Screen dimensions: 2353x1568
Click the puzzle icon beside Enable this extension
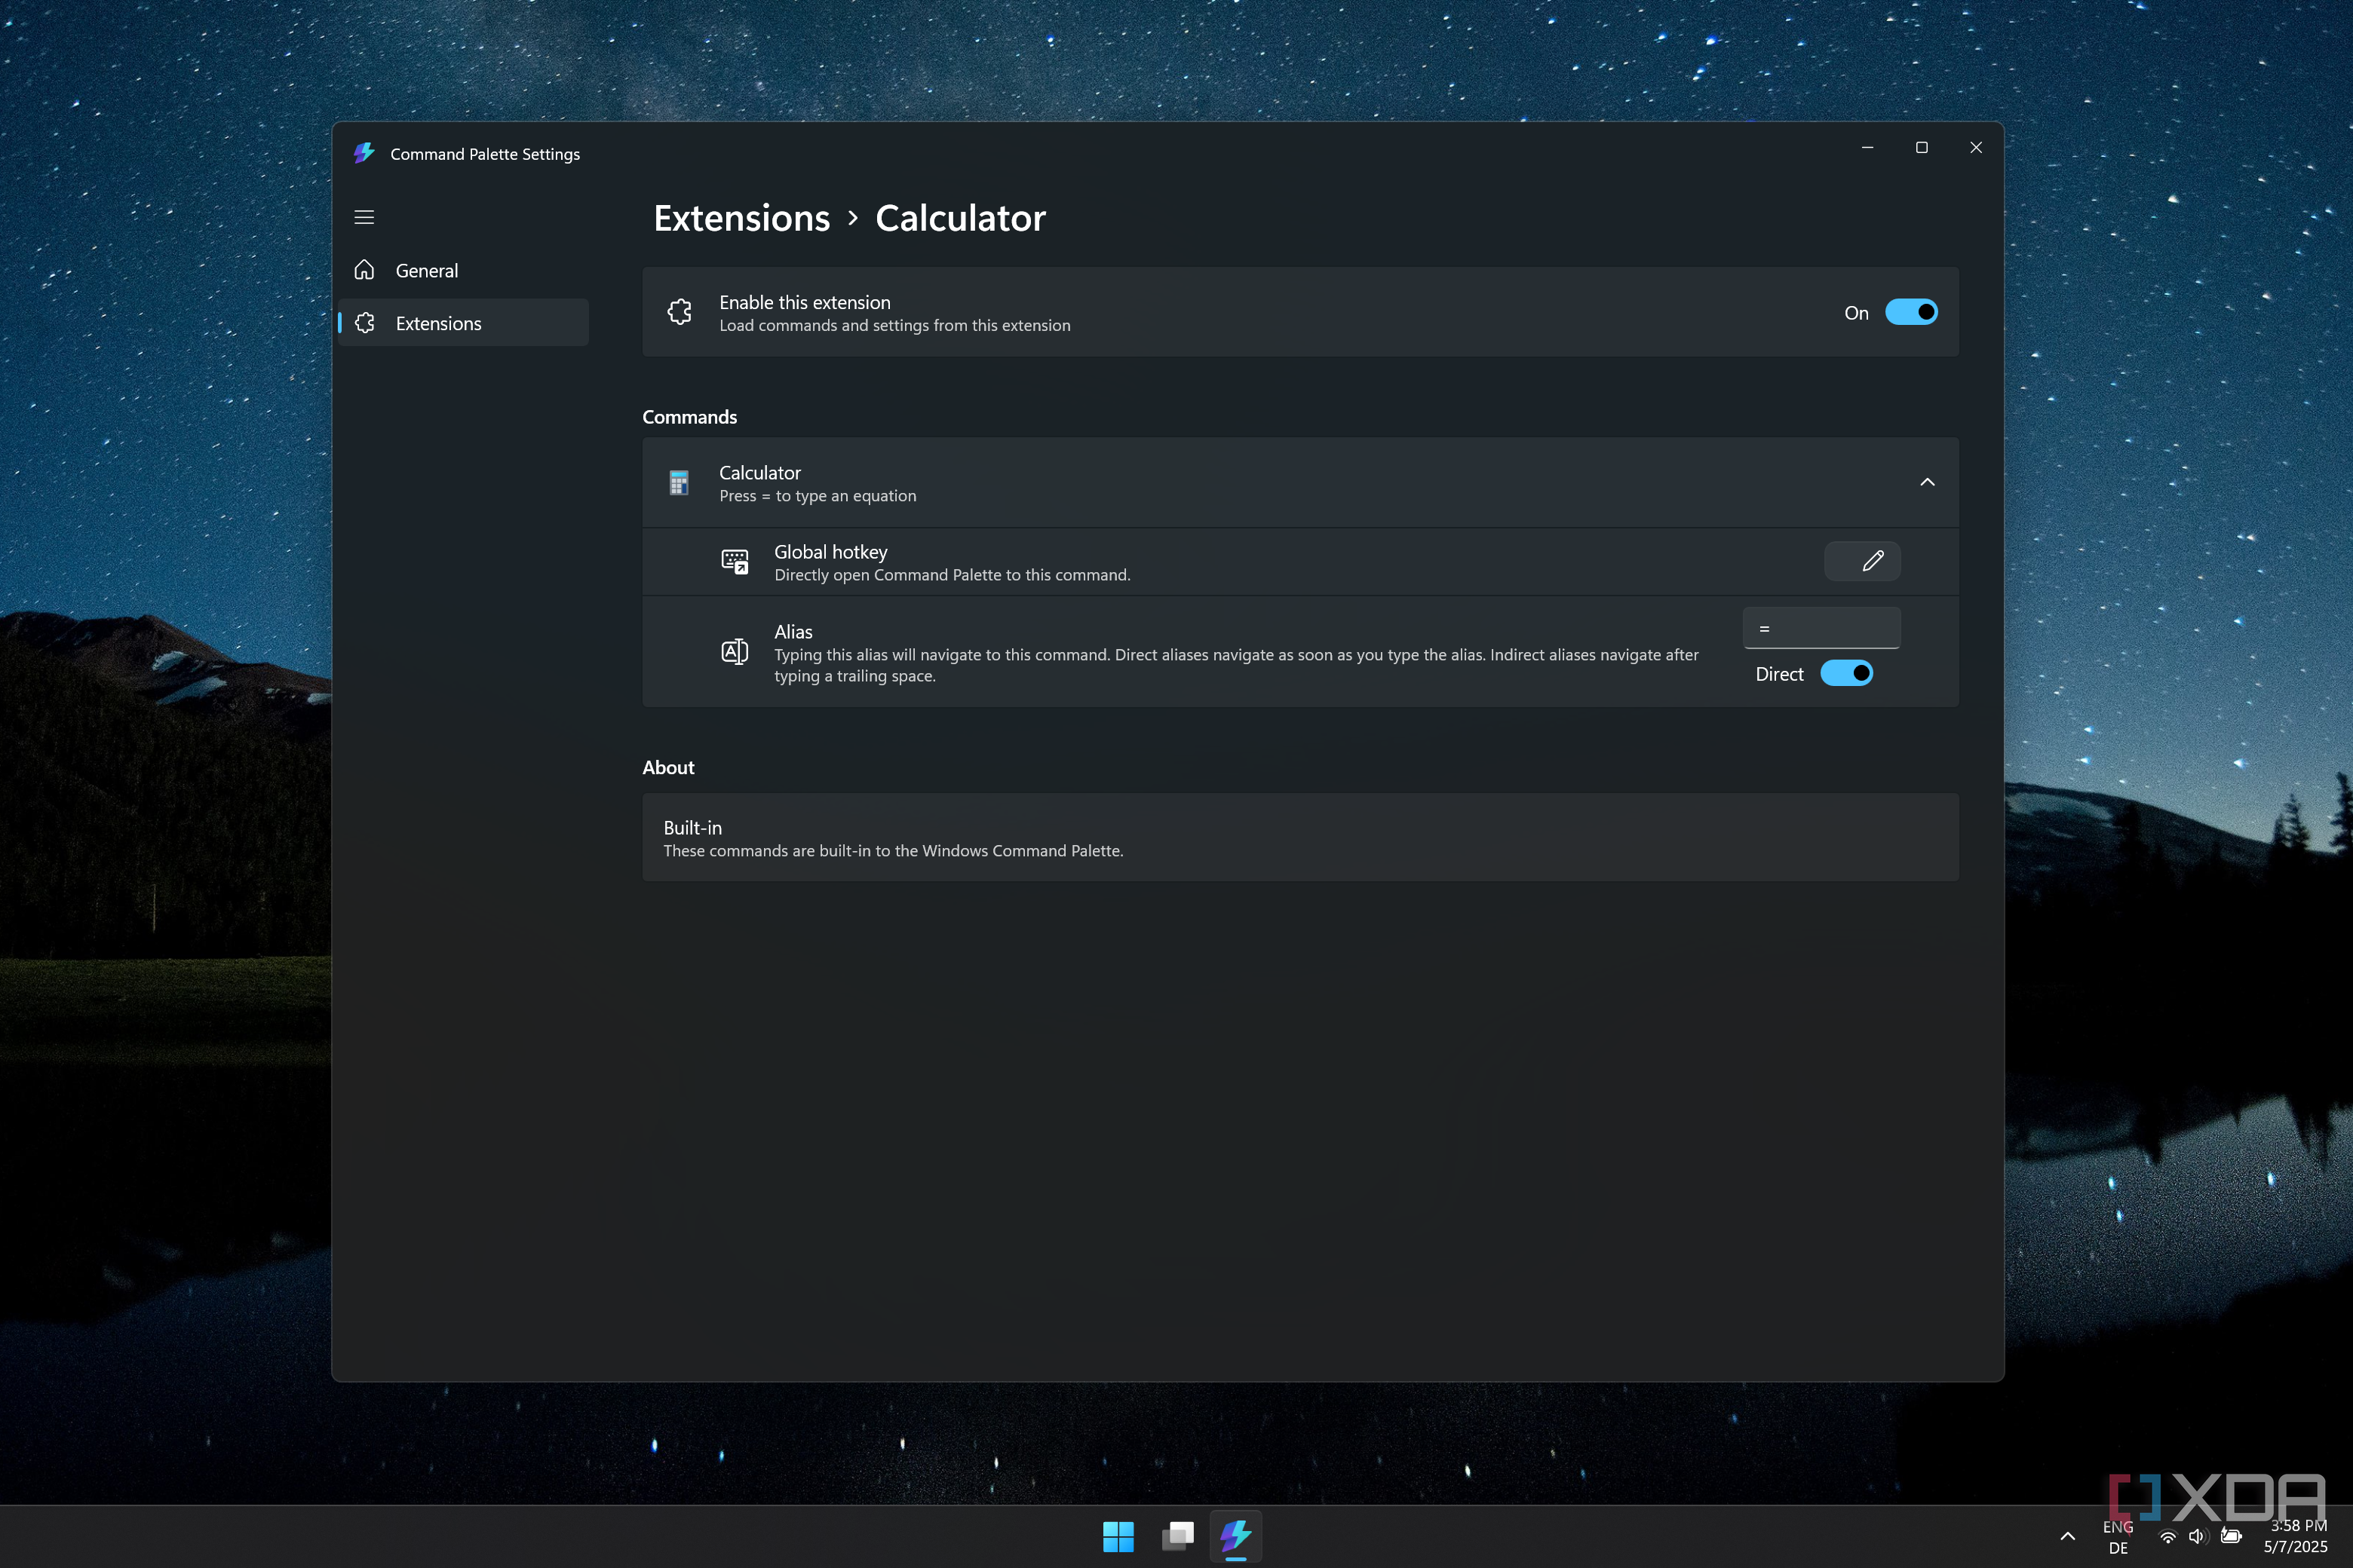680,312
